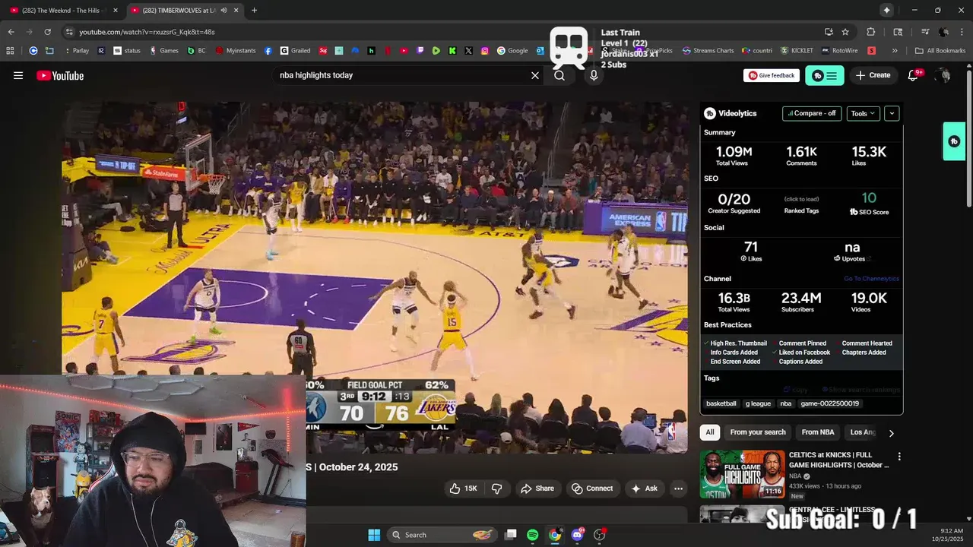Click the Give feedback button
973x547 pixels.
[x=772, y=75]
